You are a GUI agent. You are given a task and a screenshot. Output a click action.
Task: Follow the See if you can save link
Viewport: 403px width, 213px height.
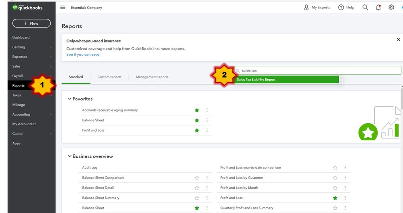pyautogui.click(x=83, y=55)
